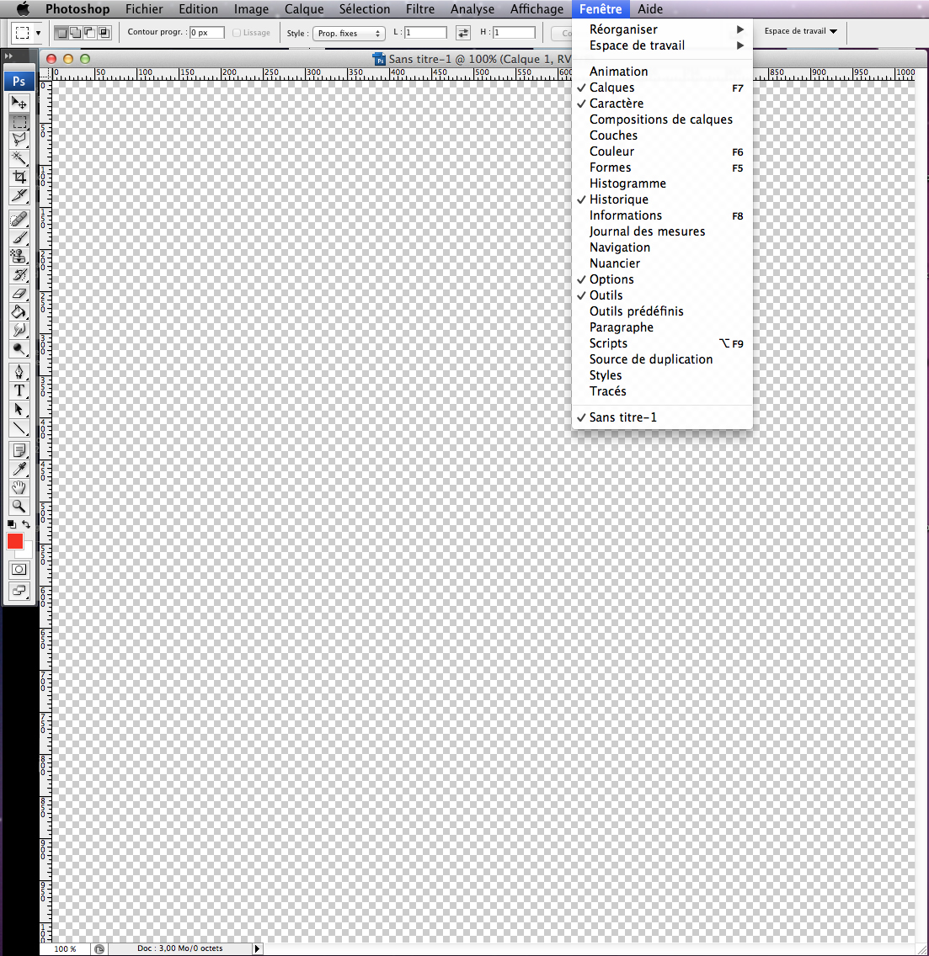
Task: Select the Zoom tool
Action: pyautogui.click(x=19, y=506)
